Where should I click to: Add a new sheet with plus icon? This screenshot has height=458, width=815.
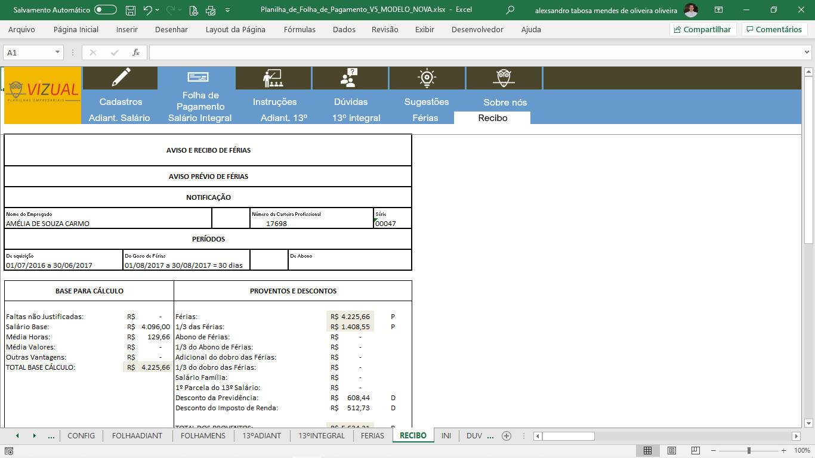pos(507,436)
